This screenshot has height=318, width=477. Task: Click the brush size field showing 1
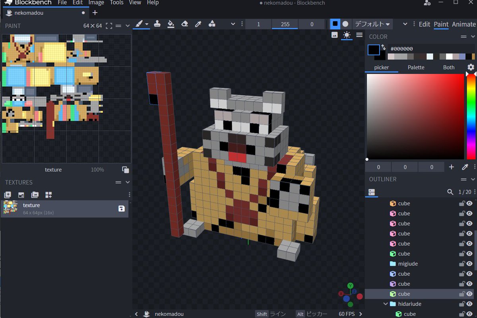258,24
